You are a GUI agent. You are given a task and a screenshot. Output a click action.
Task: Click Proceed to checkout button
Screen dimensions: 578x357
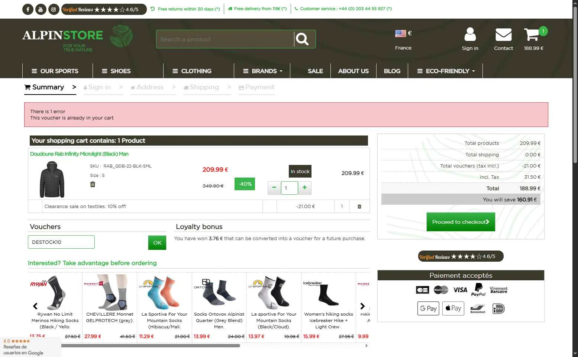pos(461,222)
